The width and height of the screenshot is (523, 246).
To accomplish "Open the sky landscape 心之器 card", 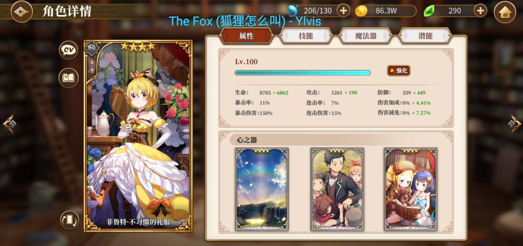I will (x=261, y=189).
